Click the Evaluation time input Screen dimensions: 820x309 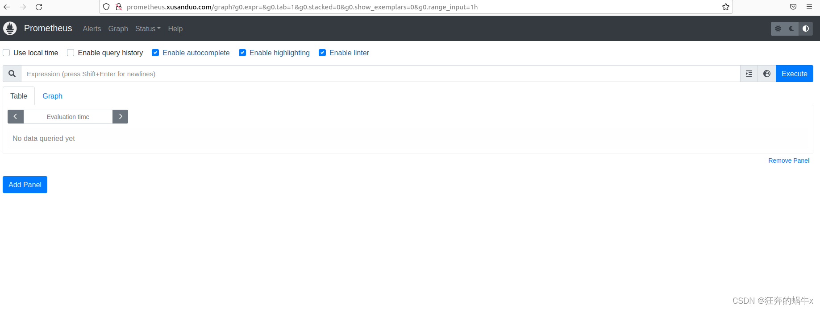tap(68, 116)
